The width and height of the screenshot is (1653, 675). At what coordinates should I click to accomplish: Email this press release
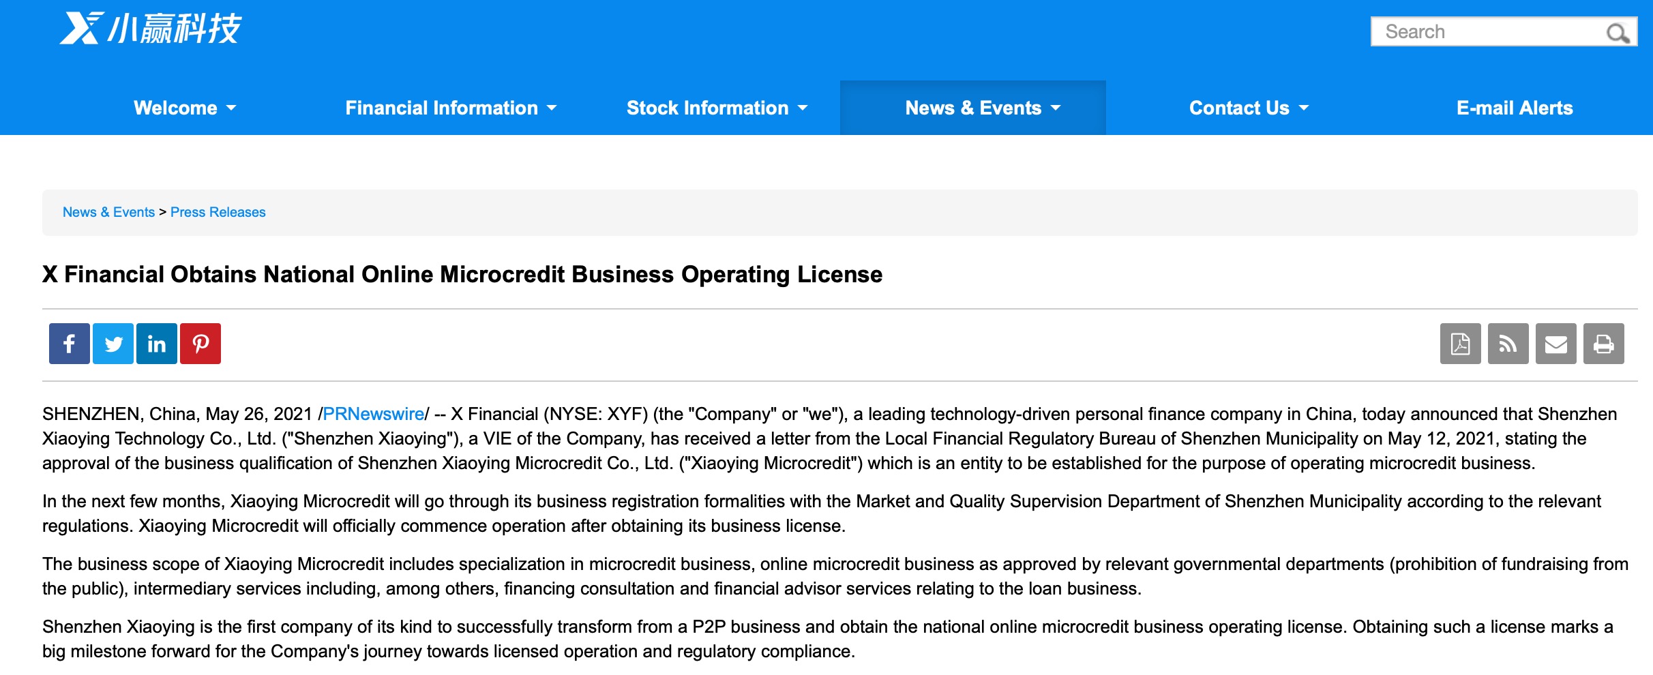(x=1555, y=344)
